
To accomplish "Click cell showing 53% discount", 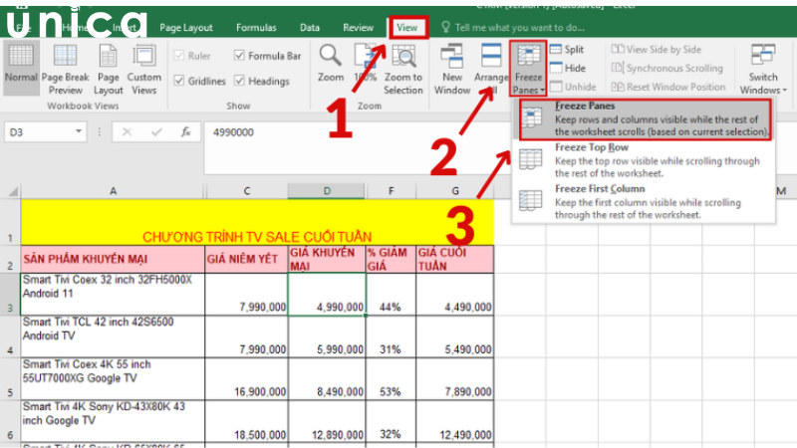I will [x=391, y=379].
